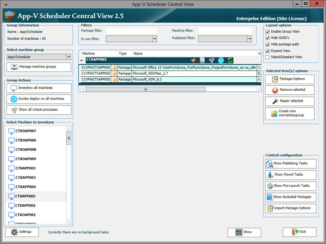The width and height of the screenshot is (326, 244).
Task: Click the red X icon on Remove selected
Action: [x=275, y=90]
